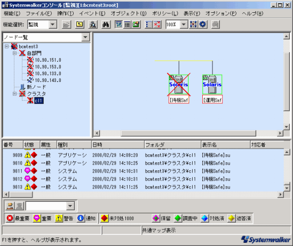Viewport: 293px width, 246px height.
Task: Click the active Solaris node icon
Action: [x=212, y=85]
